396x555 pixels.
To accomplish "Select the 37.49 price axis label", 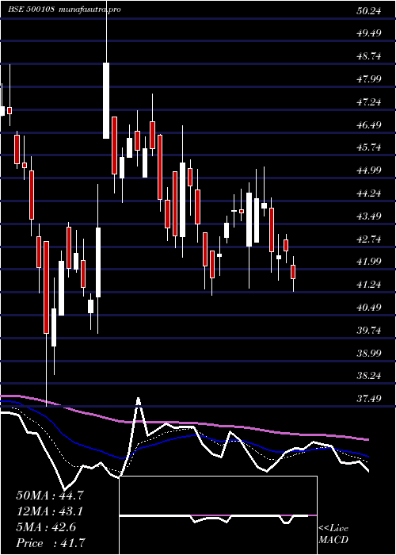I will pyautogui.click(x=368, y=399).
